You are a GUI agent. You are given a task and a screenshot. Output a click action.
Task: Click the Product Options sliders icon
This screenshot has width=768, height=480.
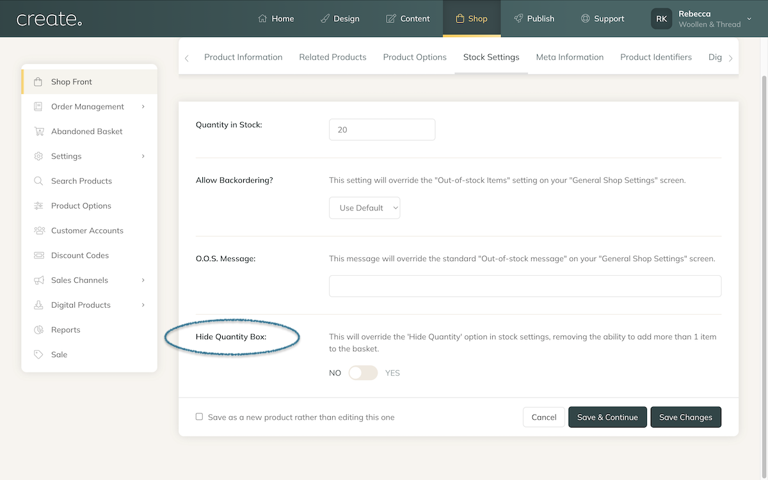coord(38,206)
